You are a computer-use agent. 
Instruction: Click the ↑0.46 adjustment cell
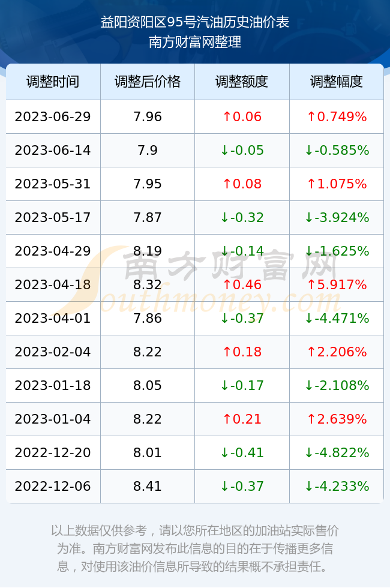point(242,284)
